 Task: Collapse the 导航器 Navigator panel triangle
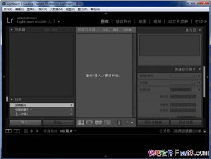click(12, 29)
